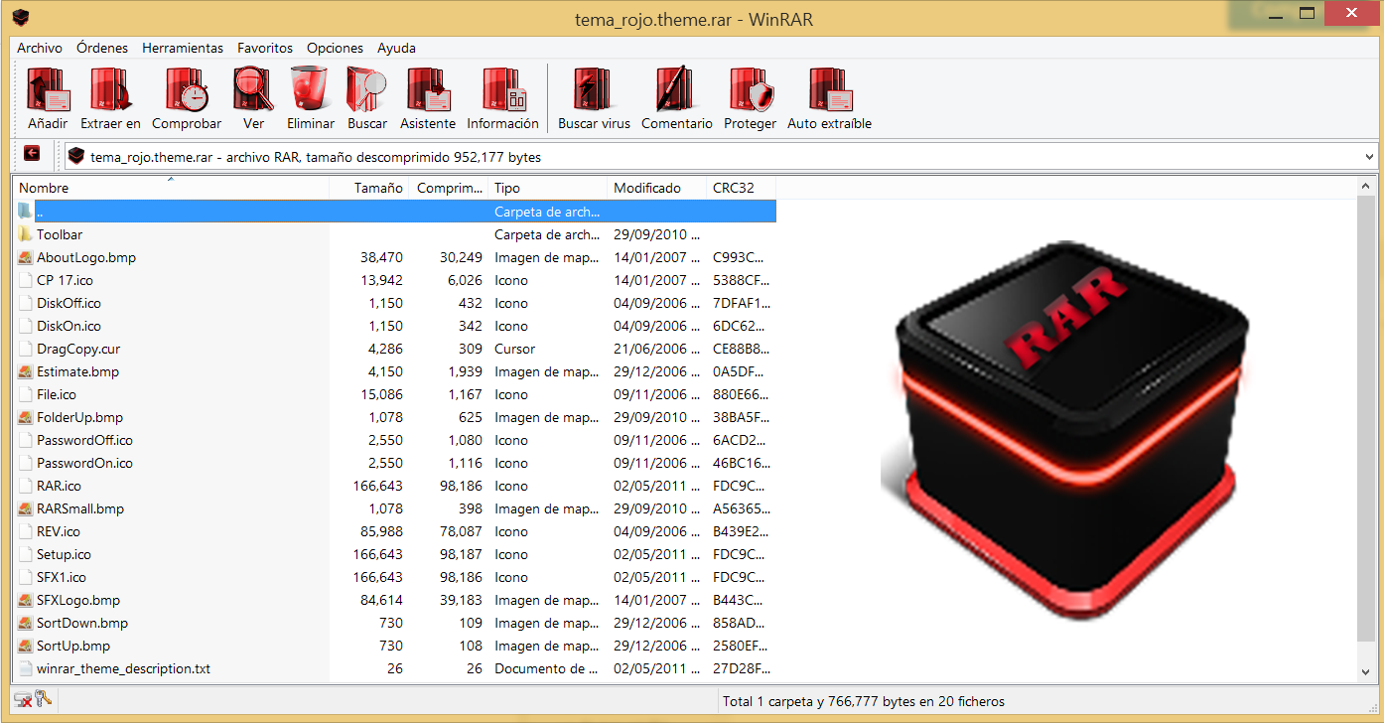Screen dimensions: 1384x723
Task: Click the parent folder '..' icon
Action: [x=25, y=212]
